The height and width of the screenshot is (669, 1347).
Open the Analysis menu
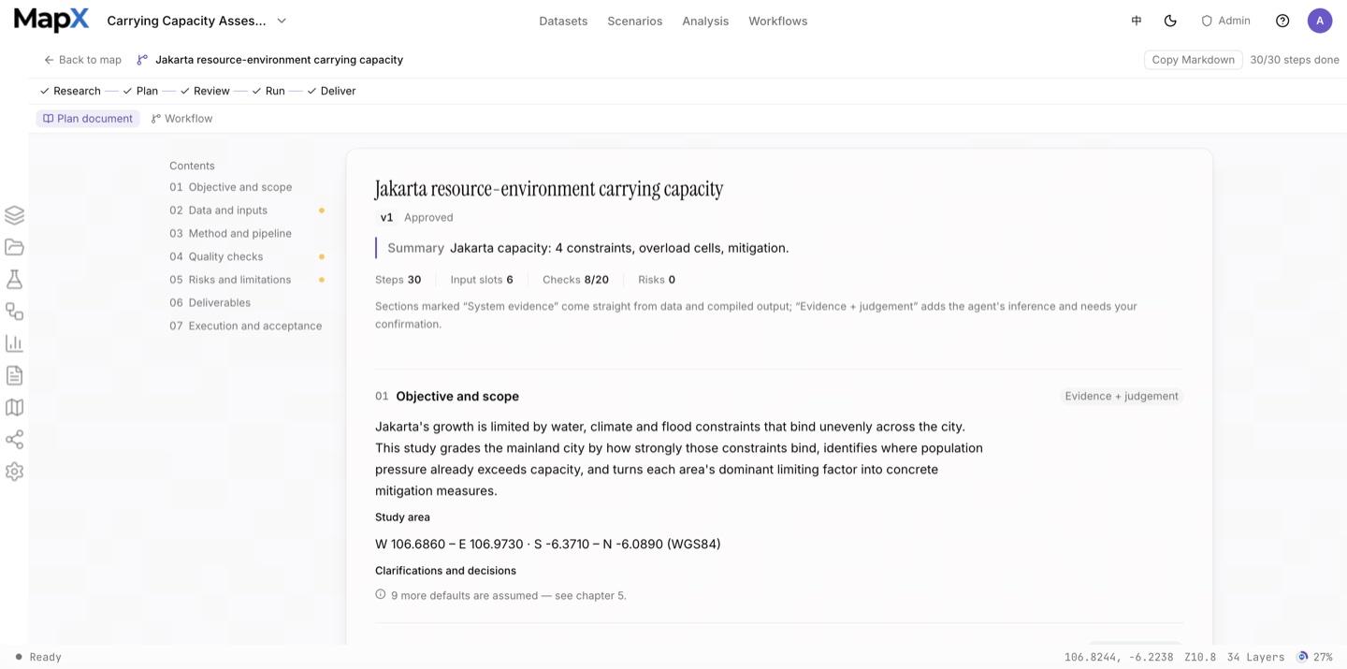point(705,21)
